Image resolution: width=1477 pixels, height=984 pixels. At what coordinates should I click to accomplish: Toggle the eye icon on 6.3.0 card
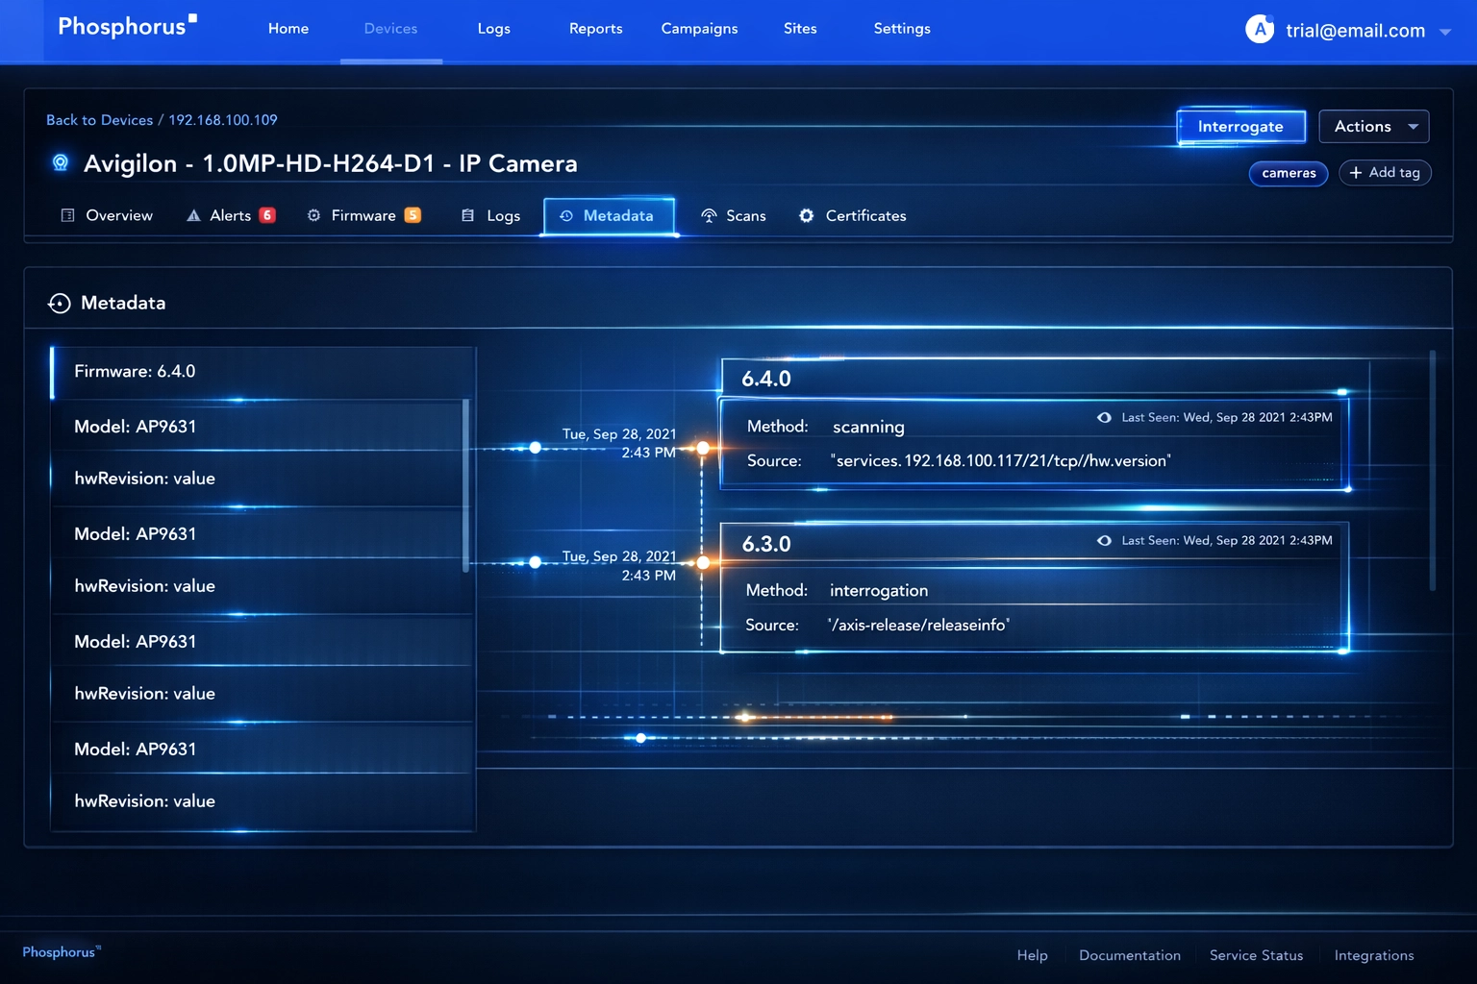[x=1104, y=540]
